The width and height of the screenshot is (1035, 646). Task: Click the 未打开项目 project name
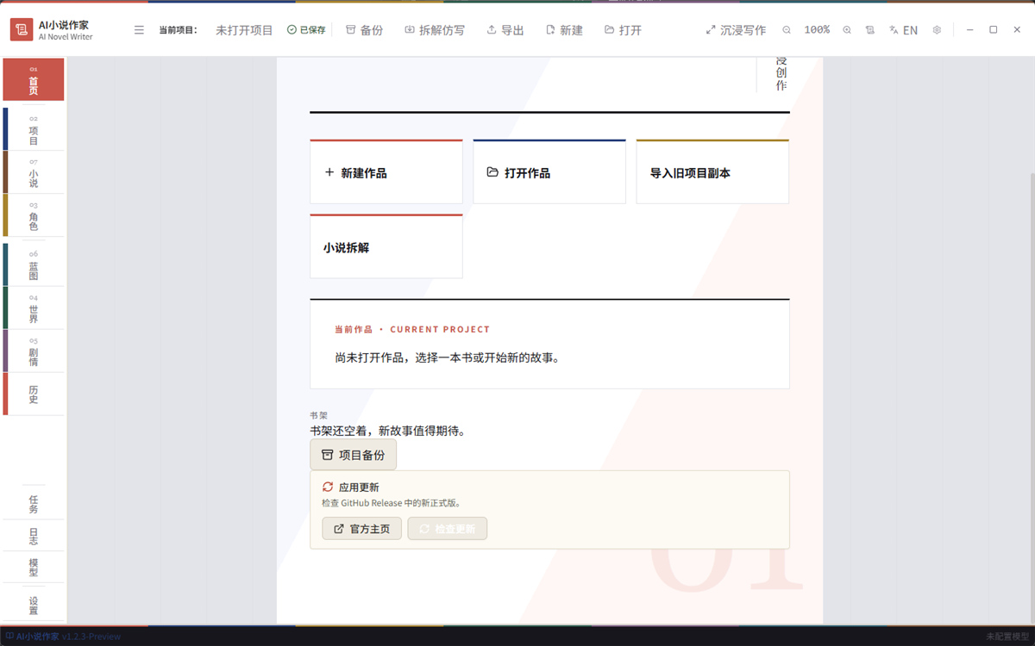point(244,30)
